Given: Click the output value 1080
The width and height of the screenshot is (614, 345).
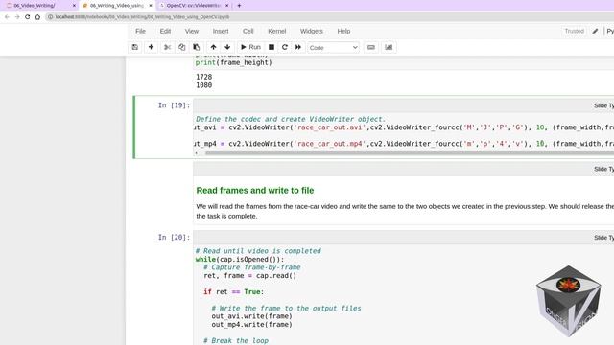Looking at the screenshot, I should (x=203, y=85).
